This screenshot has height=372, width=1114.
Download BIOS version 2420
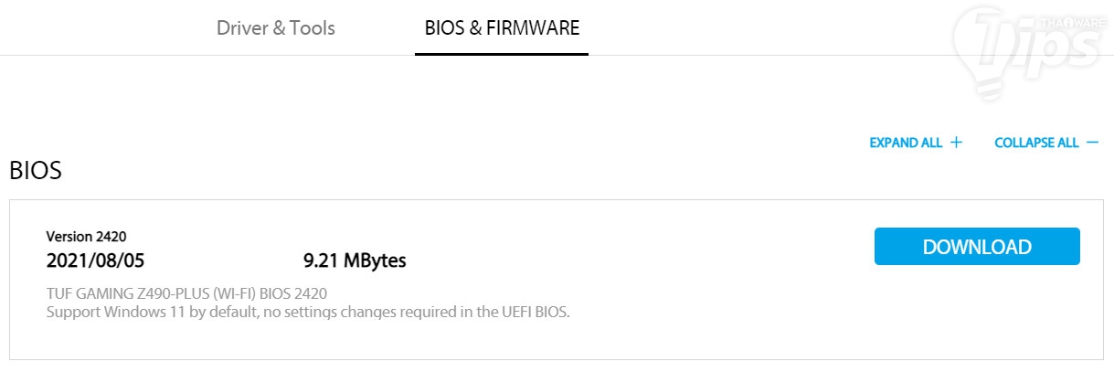(977, 247)
